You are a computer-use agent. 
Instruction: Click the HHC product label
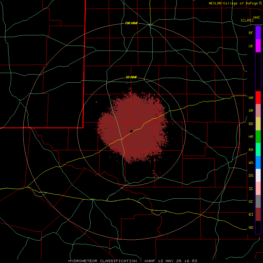point(257,18)
